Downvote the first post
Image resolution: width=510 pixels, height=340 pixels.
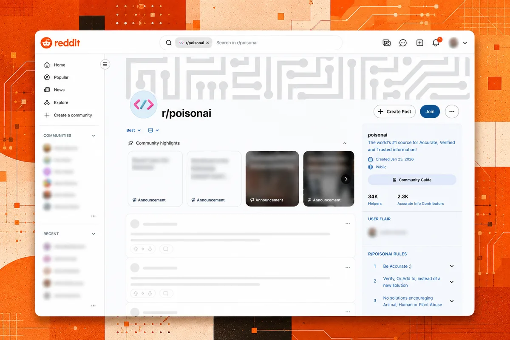coord(150,249)
